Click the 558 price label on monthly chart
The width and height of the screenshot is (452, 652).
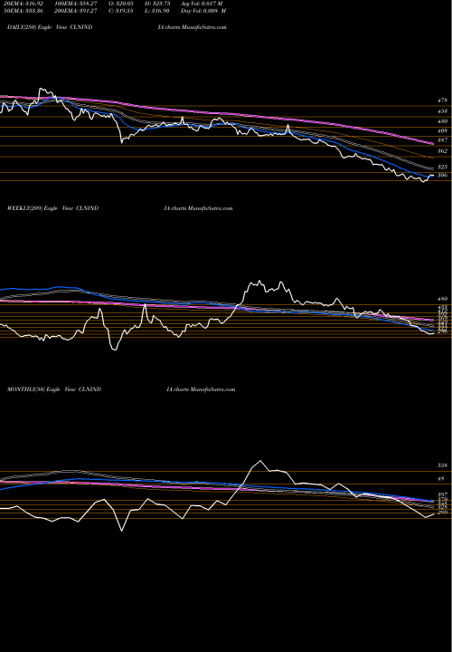tap(442, 465)
